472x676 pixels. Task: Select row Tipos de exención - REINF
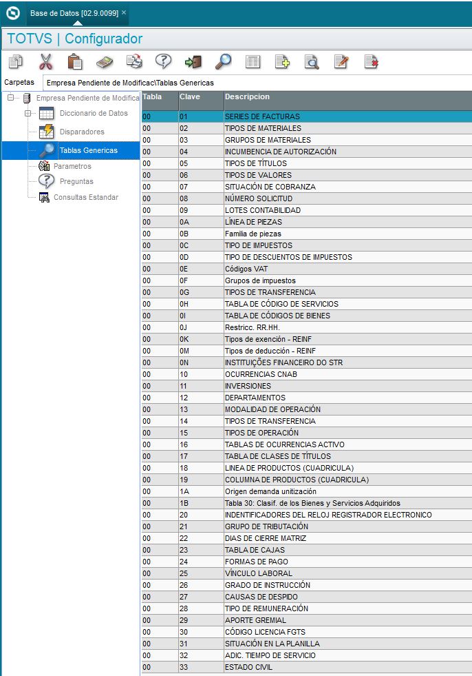(x=307, y=339)
